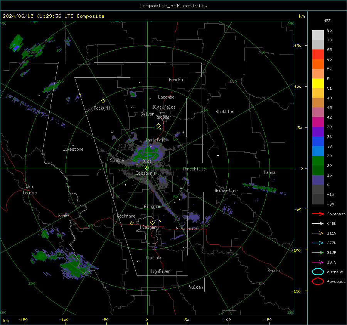347x325 pixels.
Task: Click the 80 dBZ light gray swatch
Action: pyautogui.click(x=318, y=35)
